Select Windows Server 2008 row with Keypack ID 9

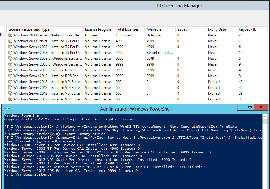coord(137,64)
